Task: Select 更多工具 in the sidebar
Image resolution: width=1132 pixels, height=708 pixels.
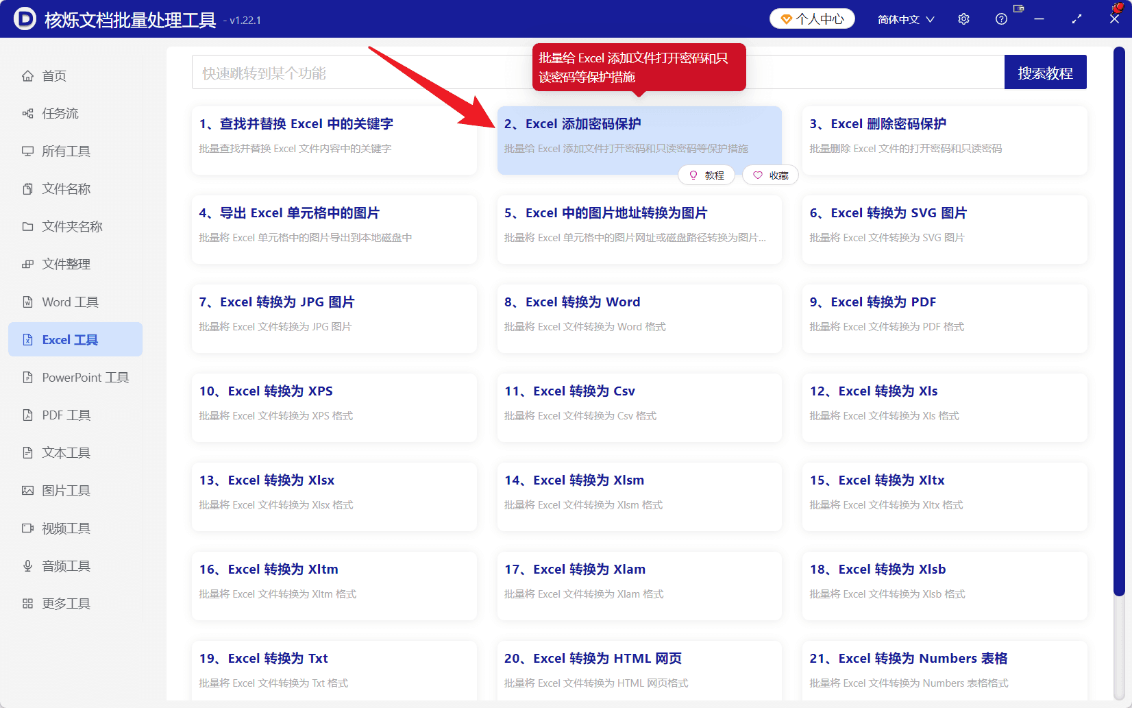Action: point(75,604)
